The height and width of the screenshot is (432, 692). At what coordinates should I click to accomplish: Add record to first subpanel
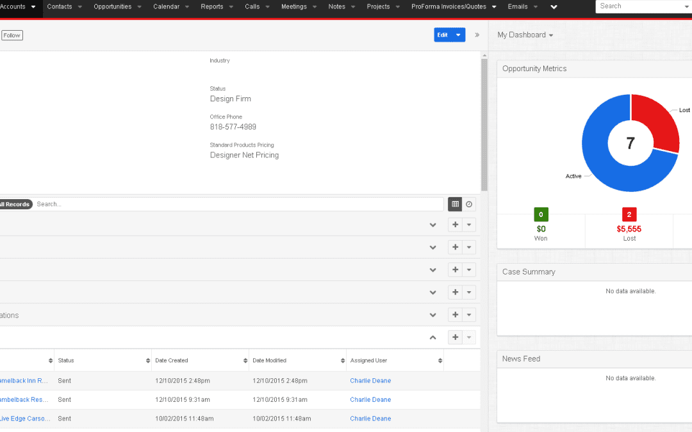tap(455, 225)
